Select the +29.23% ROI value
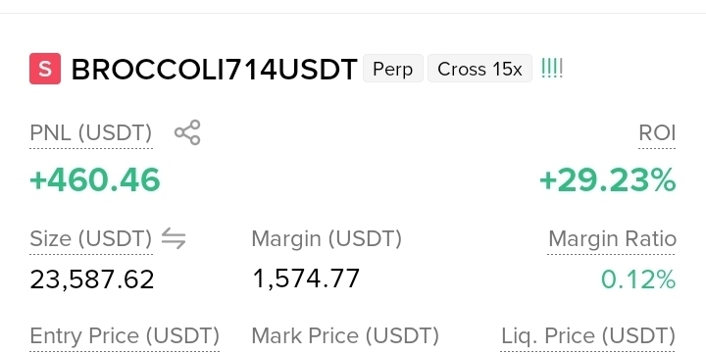 pyautogui.click(x=607, y=180)
